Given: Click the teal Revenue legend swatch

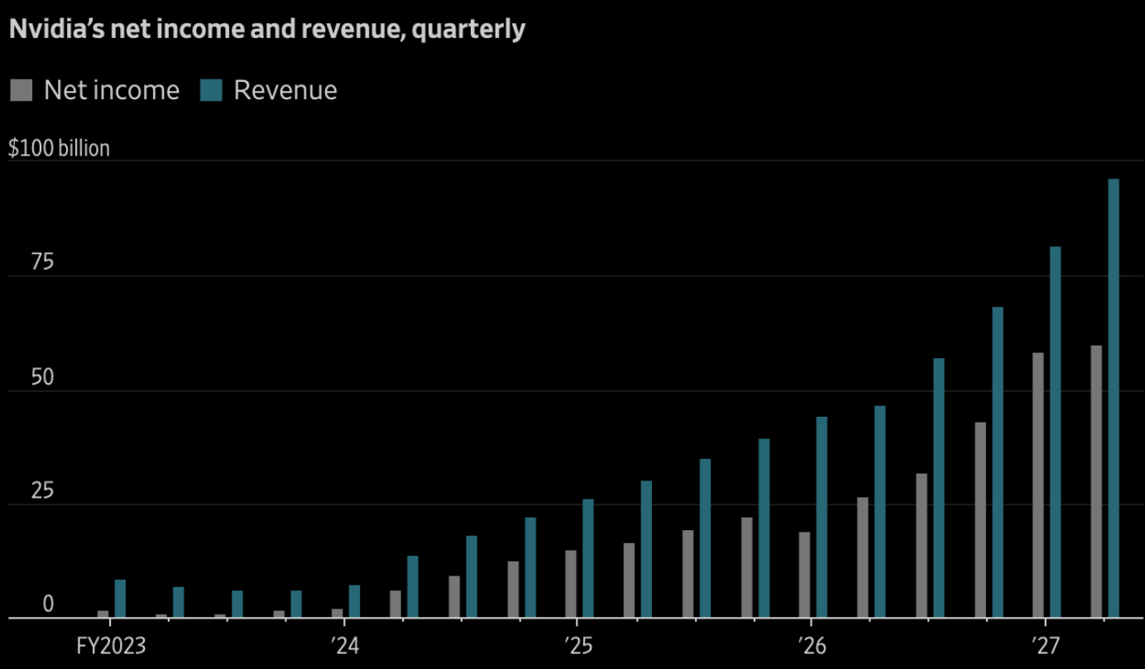Looking at the screenshot, I should [x=211, y=90].
